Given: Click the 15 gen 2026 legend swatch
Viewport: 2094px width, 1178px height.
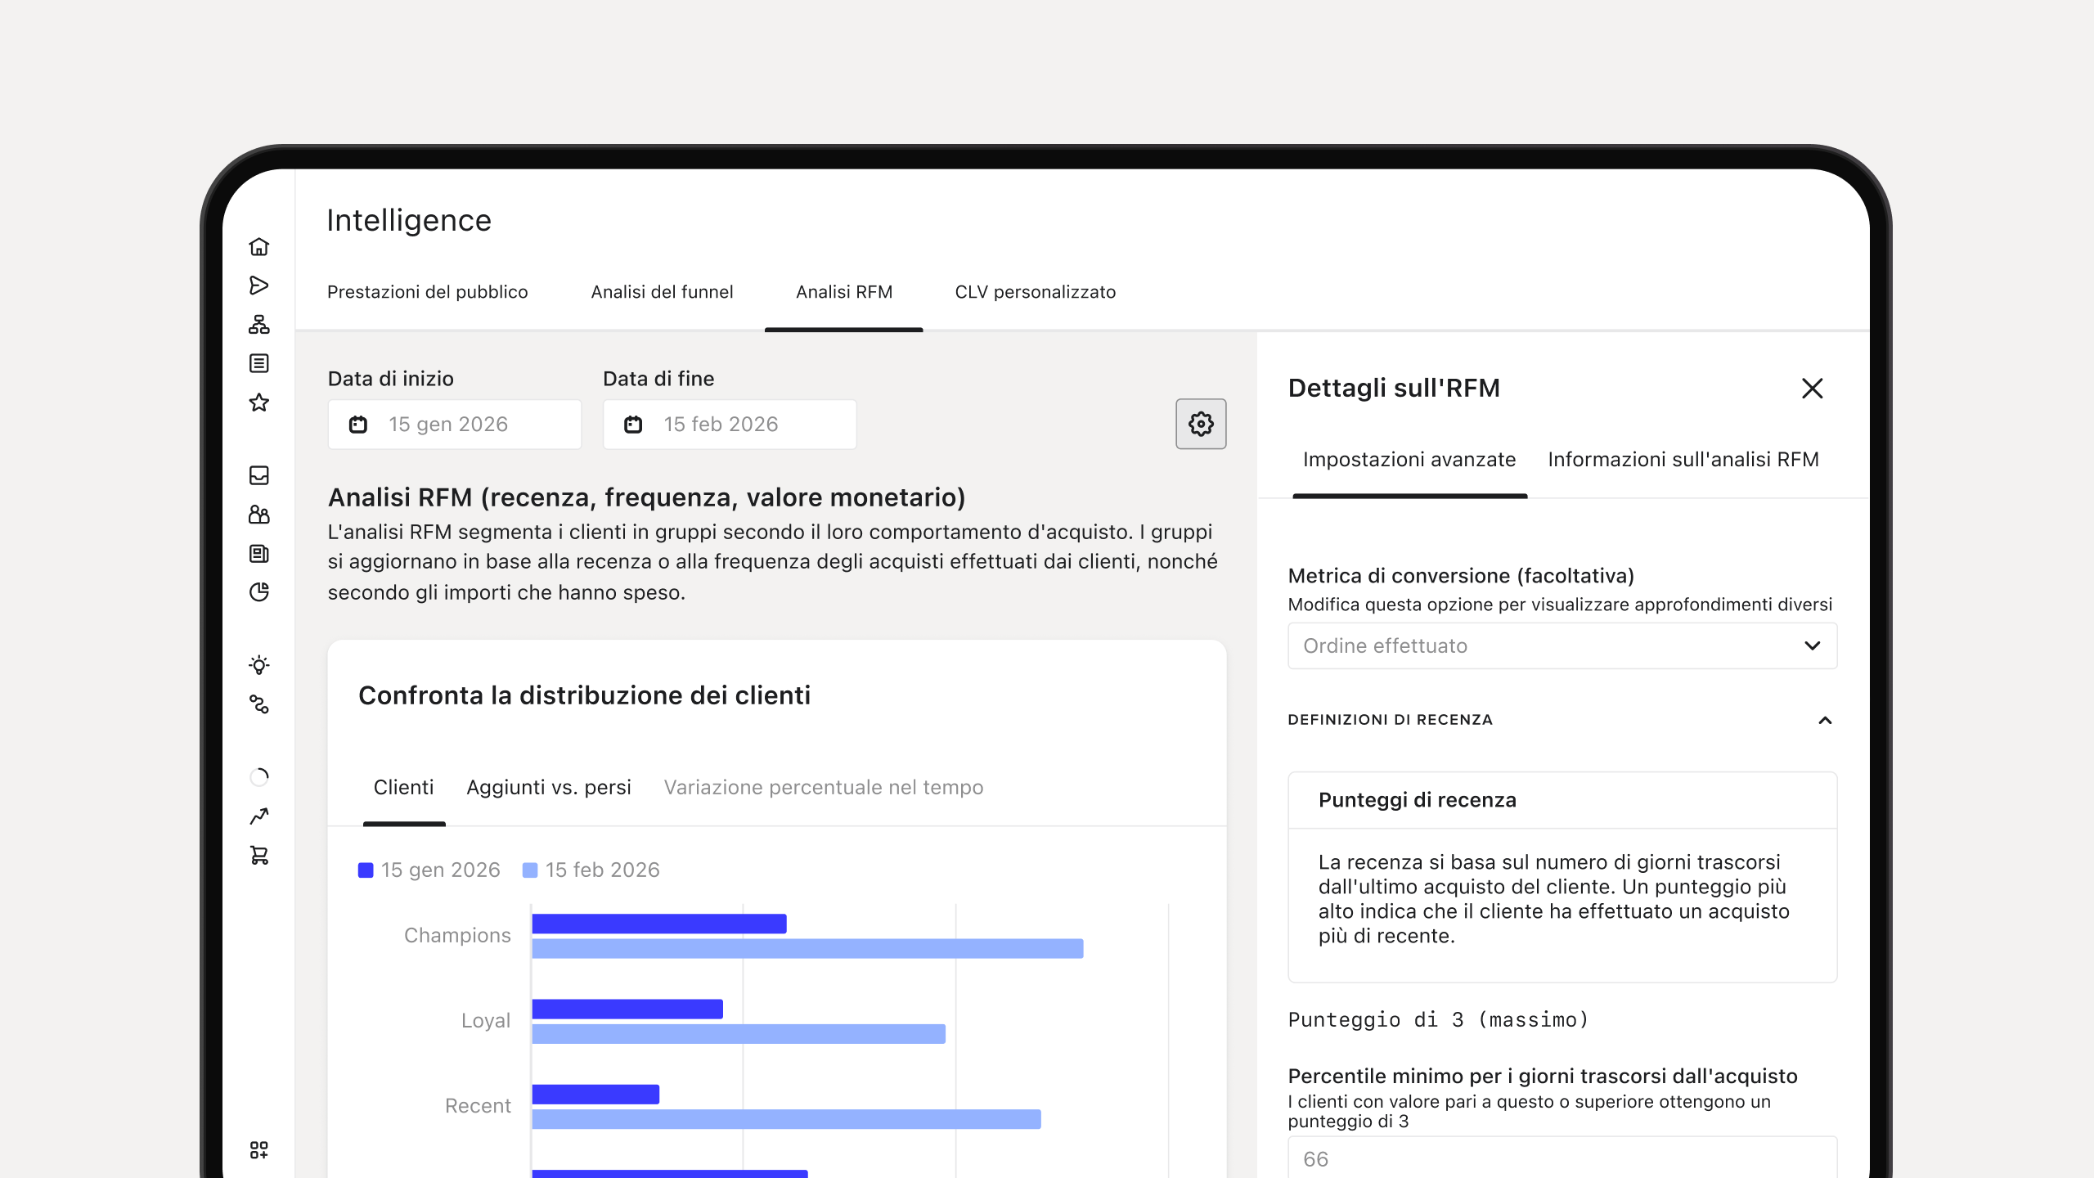Looking at the screenshot, I should pos(366,870).
